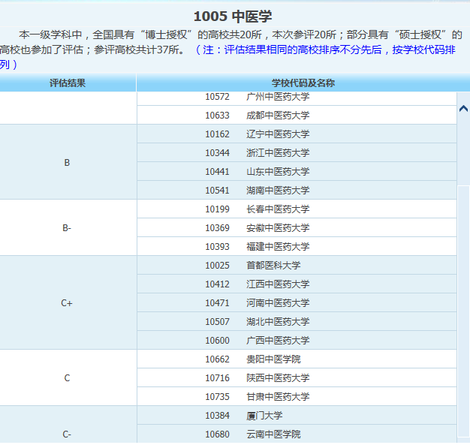Click the row 10162 辽宁中医药大学
This screenshot has width=470, height=445.
click(x=297, y=134)
